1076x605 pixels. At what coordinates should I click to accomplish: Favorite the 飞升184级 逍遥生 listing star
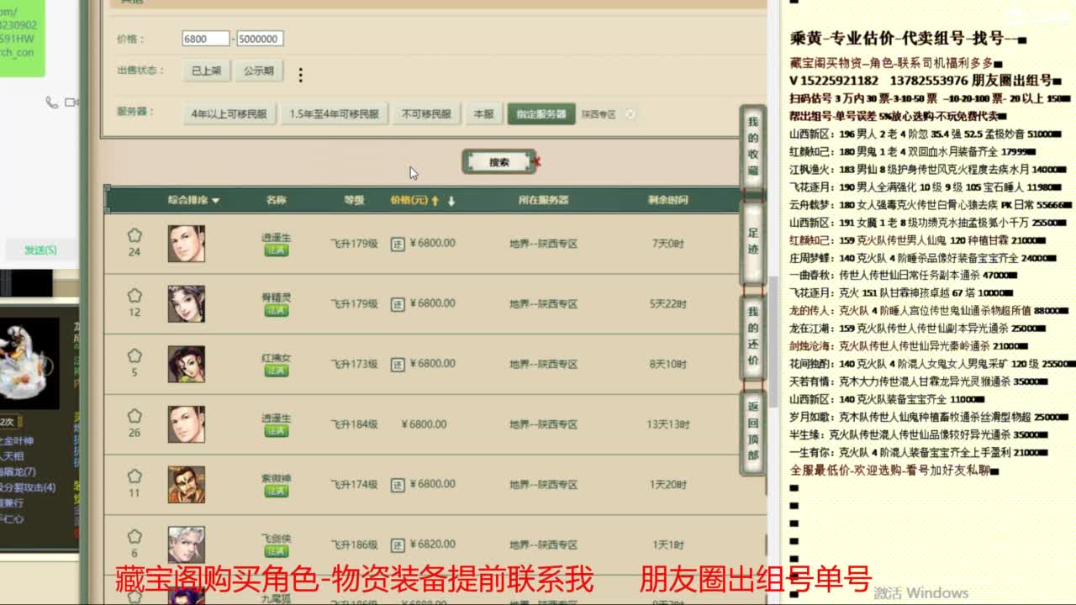click(134, 416)
